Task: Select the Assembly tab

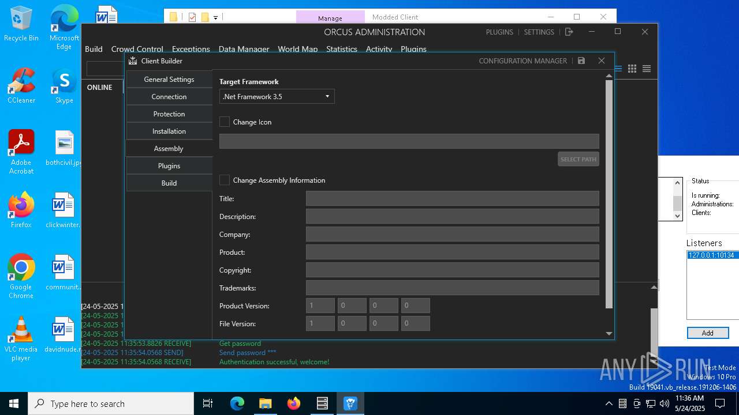Action: (x=169, y=149)
